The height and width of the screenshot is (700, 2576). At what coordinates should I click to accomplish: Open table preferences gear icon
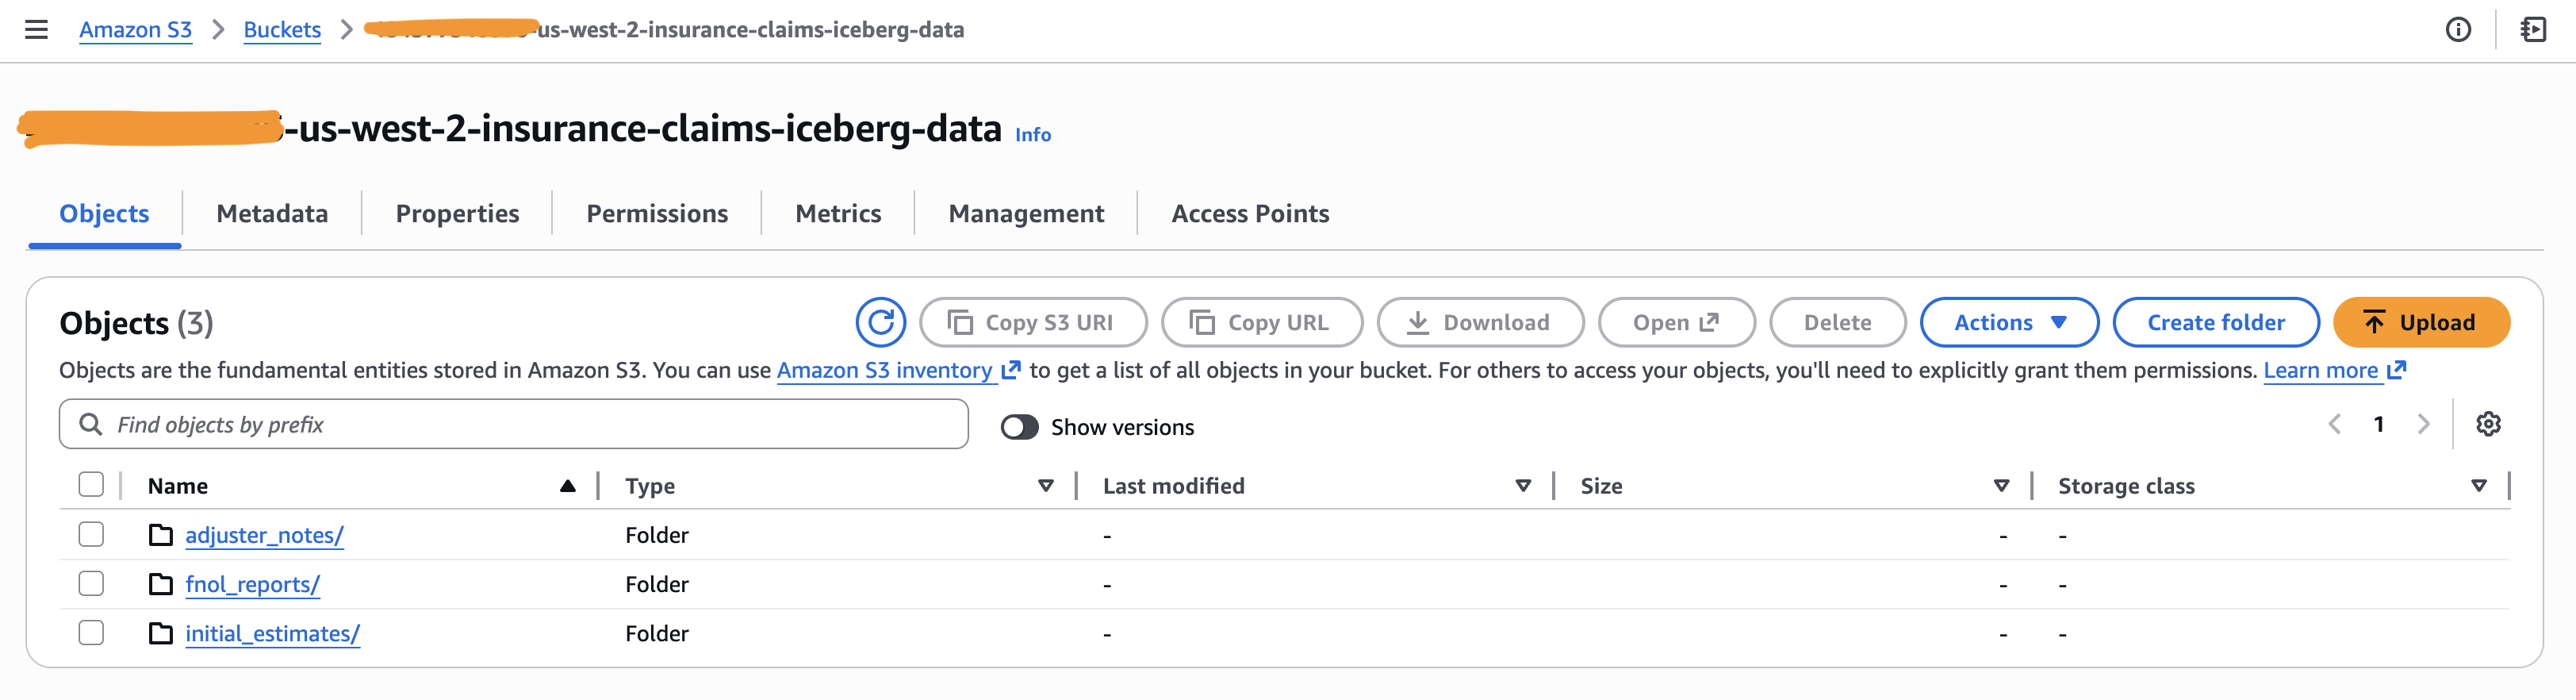click(x=2488, y=424)
